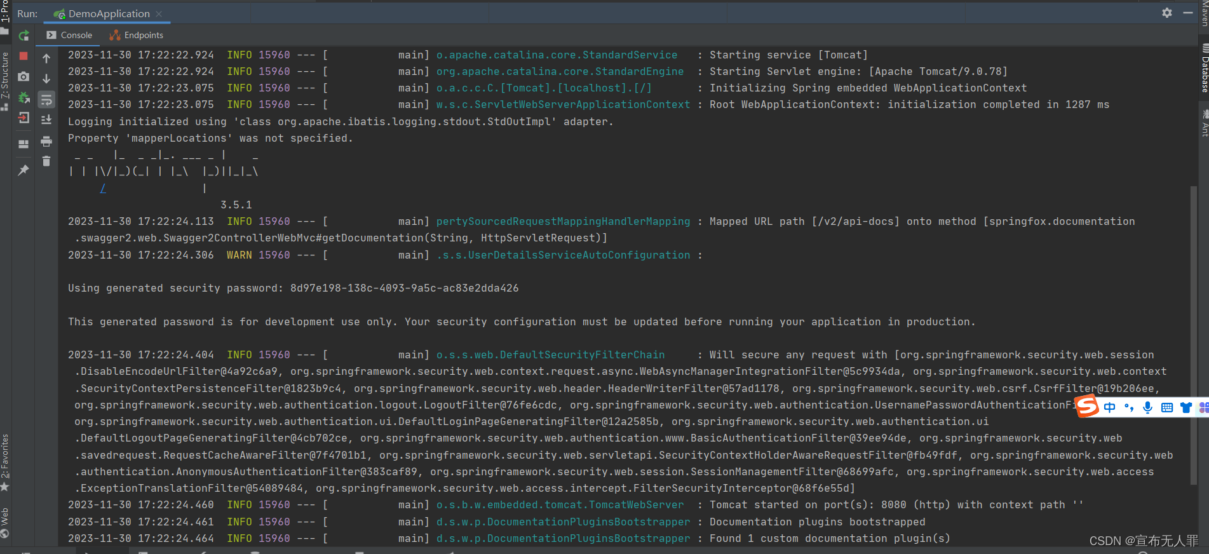Click w.s.c.ServletWebServerApplicationContext logger text
1209x554 pixels.
pyautogui.click(x=563, y=105)
